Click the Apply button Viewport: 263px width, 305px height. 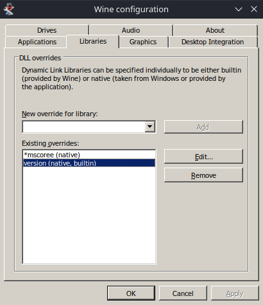click(x=235, y=293)
